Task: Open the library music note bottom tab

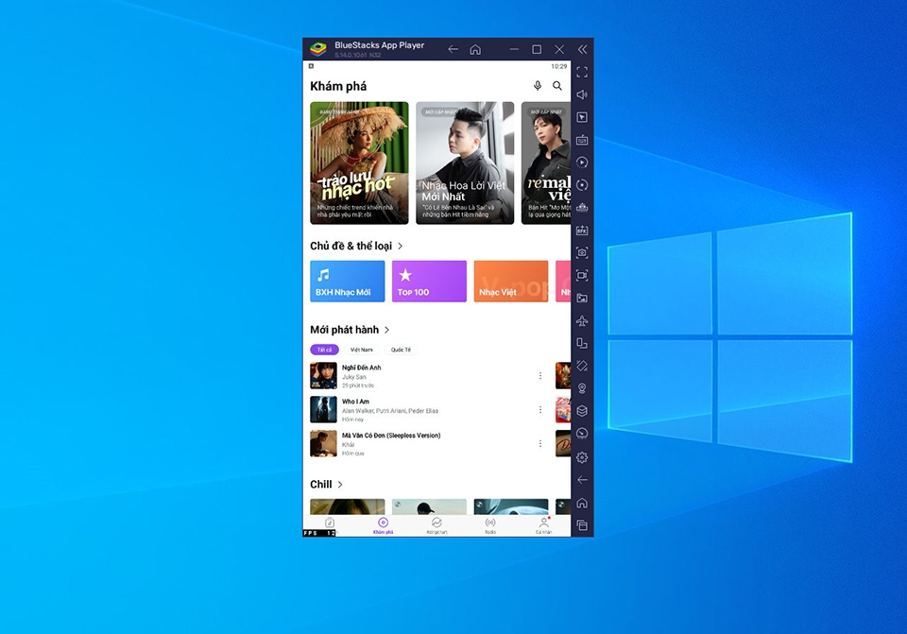Action: pos(329,523)
